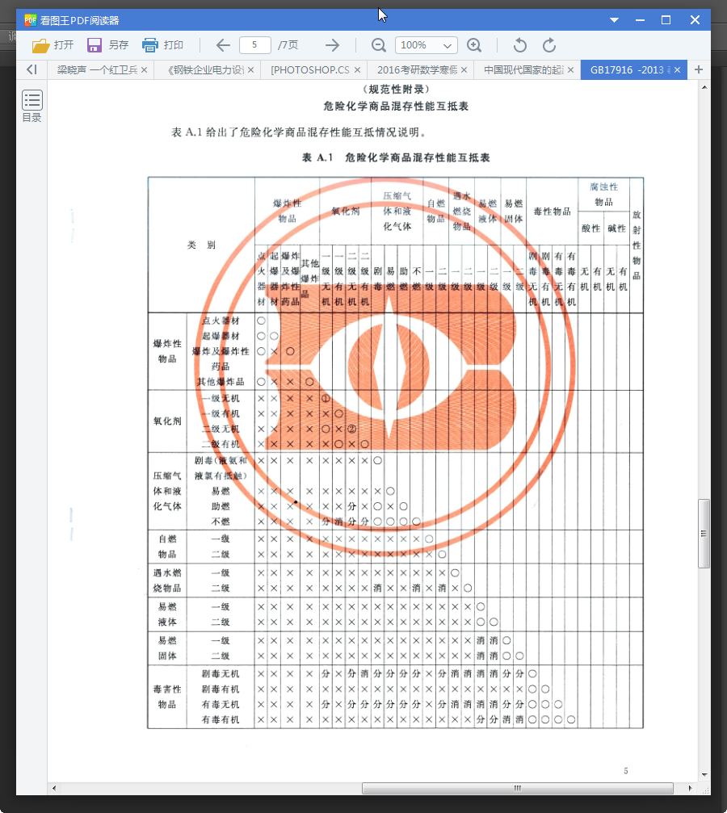Close the 2016考研数学寒假 tab
Screen dimensions: 727x813
[464, 70]
